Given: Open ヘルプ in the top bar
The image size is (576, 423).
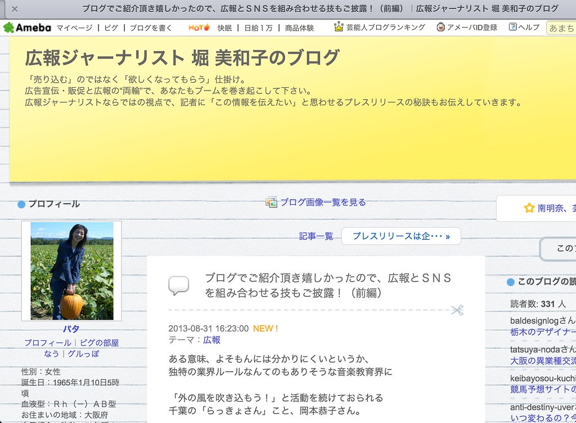Looking at the screenshot, I should (x=529, y=27).
